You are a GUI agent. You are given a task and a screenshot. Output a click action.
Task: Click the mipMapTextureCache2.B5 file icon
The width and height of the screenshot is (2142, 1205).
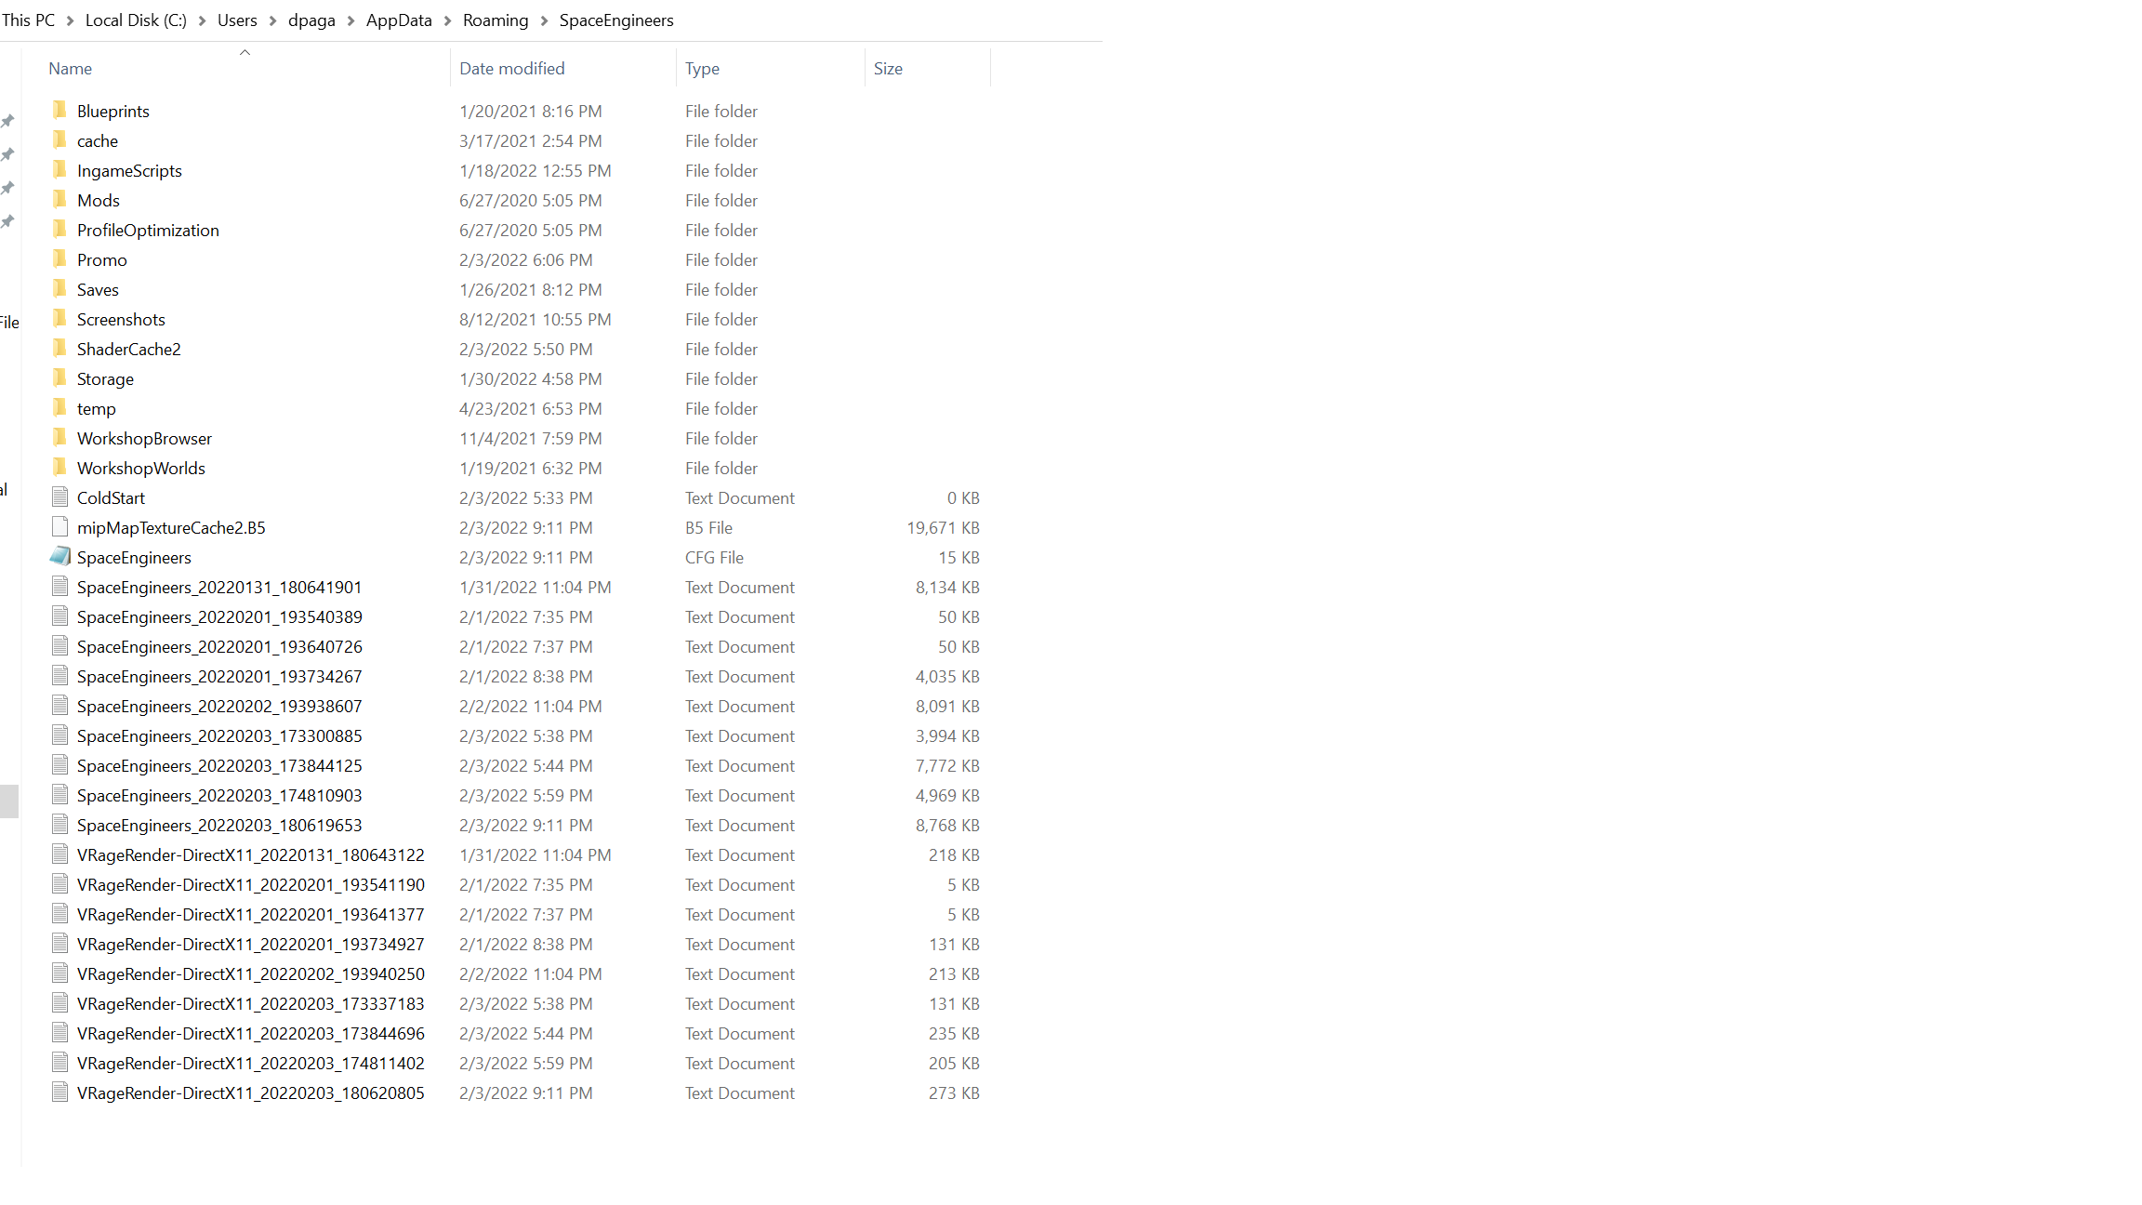(59, 527)
